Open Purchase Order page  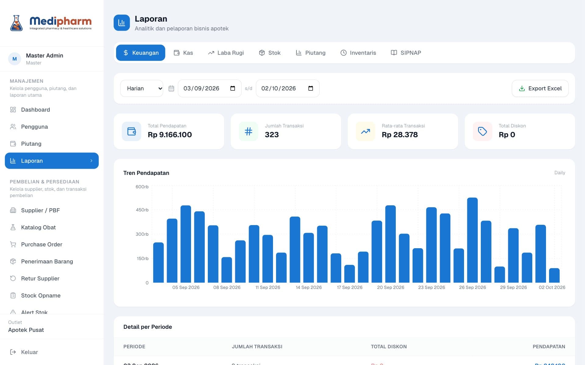click(x=52, y=244)
